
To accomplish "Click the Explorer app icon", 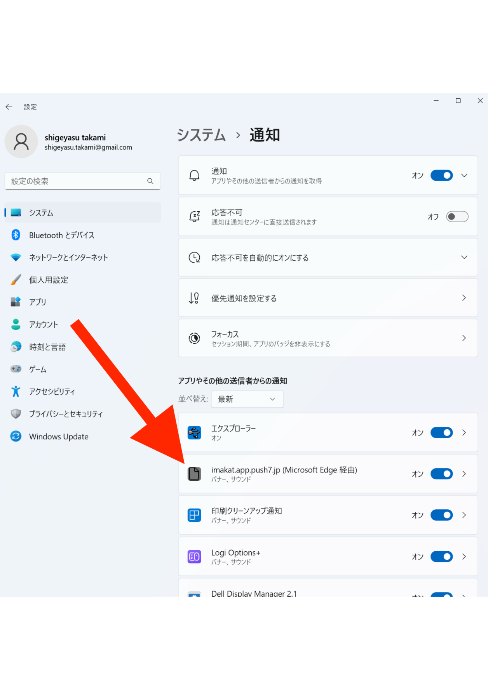I will (x=194, y=432).
